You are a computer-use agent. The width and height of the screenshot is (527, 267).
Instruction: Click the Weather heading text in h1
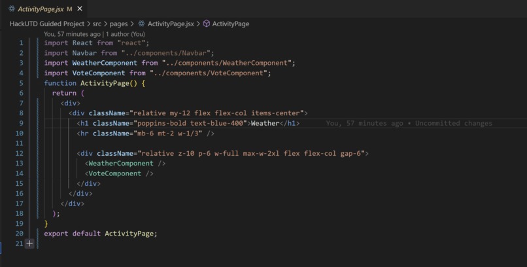tap(265, 123)
